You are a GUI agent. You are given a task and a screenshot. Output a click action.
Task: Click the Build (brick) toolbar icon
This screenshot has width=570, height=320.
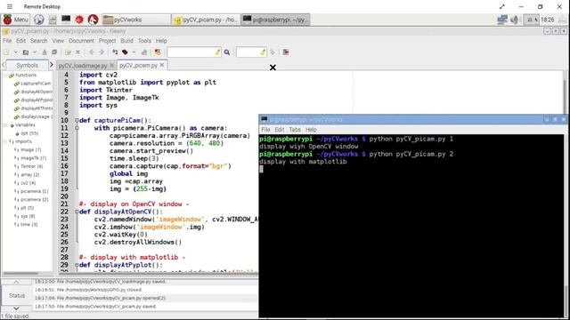pos(125,52)
